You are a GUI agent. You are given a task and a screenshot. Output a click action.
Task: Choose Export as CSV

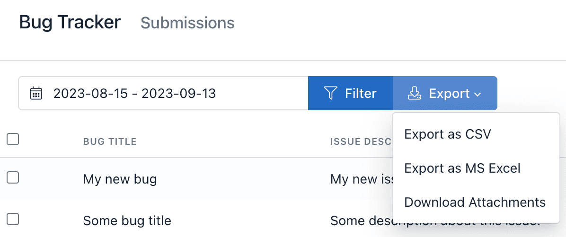(447, 134)
